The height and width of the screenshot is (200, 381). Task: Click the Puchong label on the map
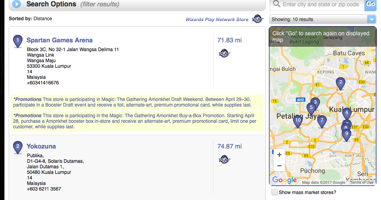tap(312, 171)
